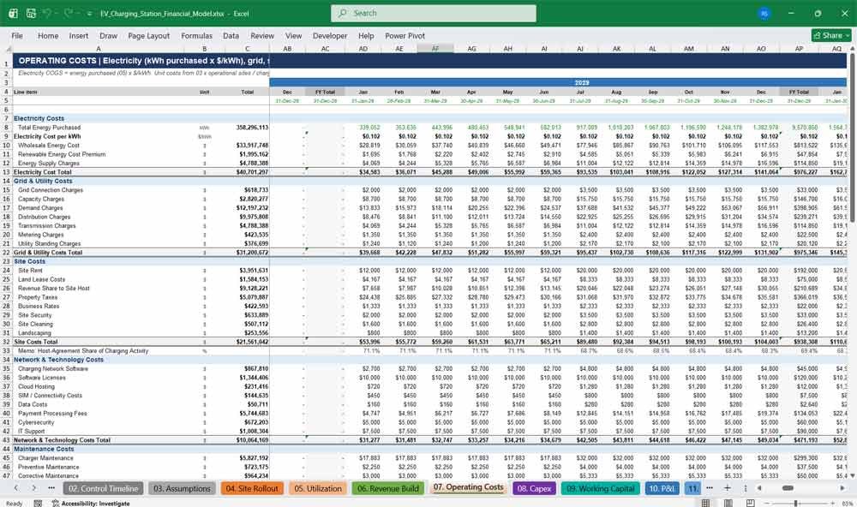Image resolution: width=857 pixels, height=507 pixels.
Task: Open the Home ribbon tab
Action: [48, 35]
